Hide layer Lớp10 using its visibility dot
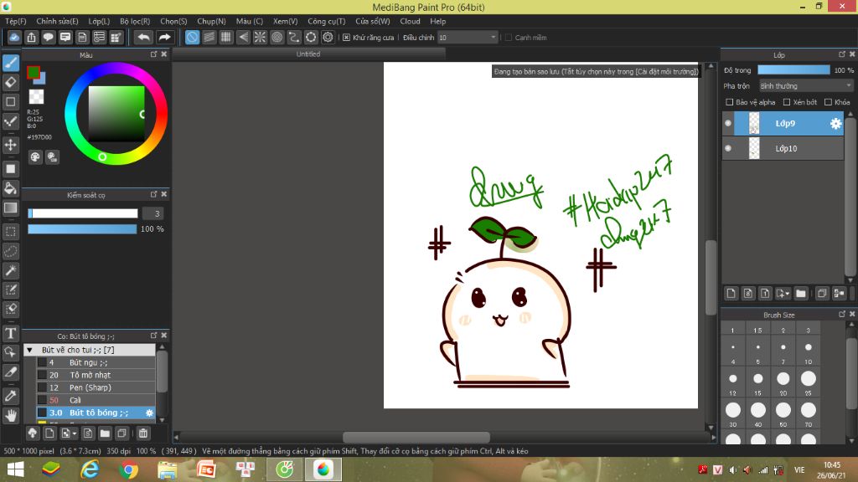The width and height of the screenshot is (858, 482). coord(728,148)
